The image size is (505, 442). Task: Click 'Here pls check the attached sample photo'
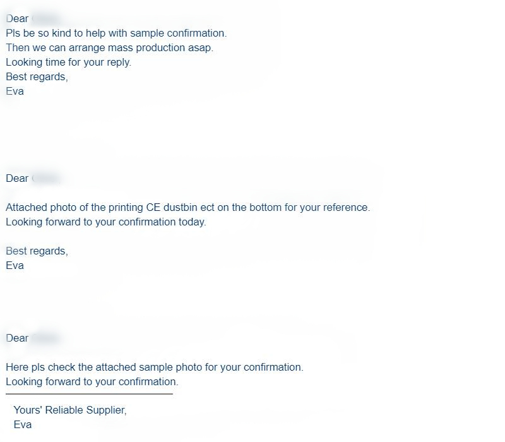pyautogui.click(x=155, y=367)
